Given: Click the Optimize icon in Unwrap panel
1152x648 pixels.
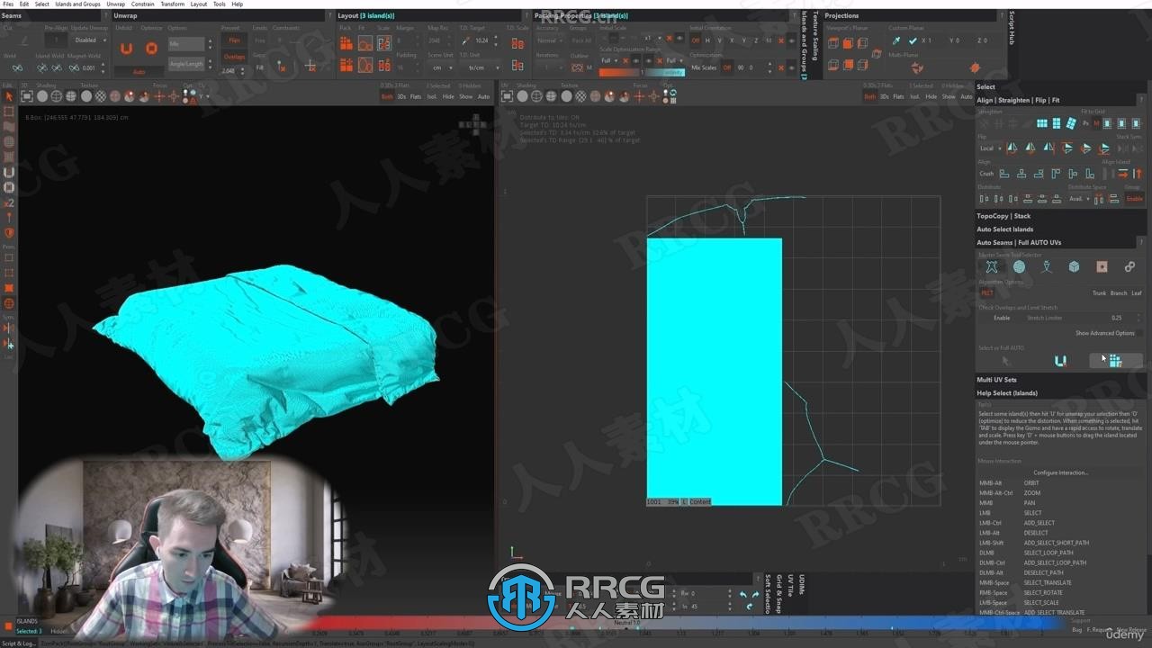Looking at the screenshot, I should [x=151, y=49].
